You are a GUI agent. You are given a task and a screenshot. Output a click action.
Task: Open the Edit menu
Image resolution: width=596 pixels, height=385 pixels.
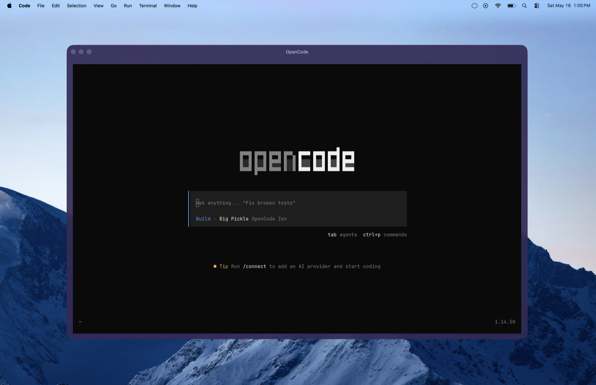click(56, 6)
